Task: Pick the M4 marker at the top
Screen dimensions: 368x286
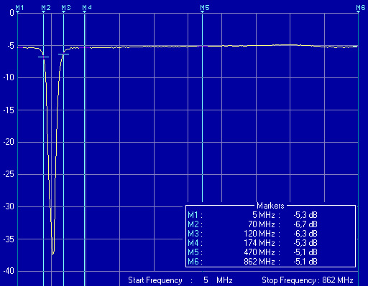Action: [x=87, y=8]
